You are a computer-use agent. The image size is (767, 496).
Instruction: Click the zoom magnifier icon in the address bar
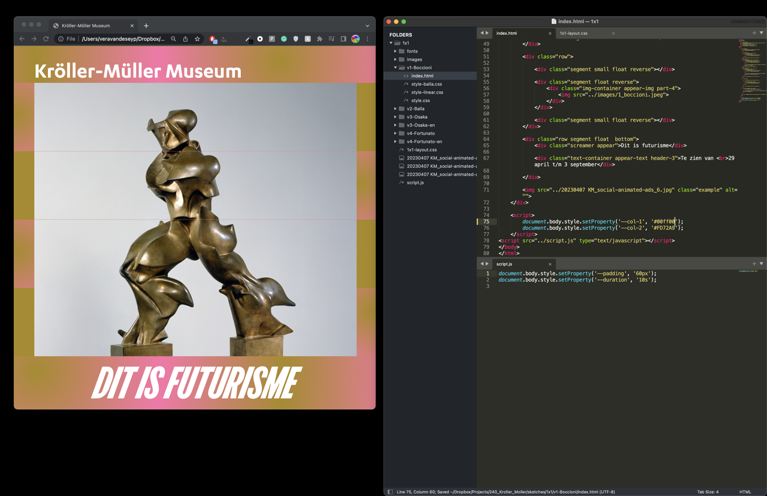point(174,39)
